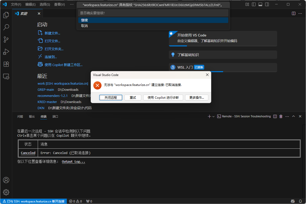Click forwarded ports count in status bar
This screenshot has width=306, height=204.
click(x=89, y=201)
